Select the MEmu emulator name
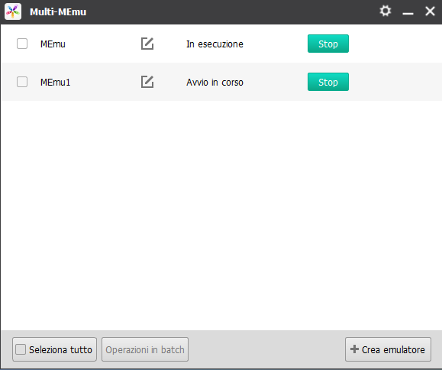 [53, 44]
